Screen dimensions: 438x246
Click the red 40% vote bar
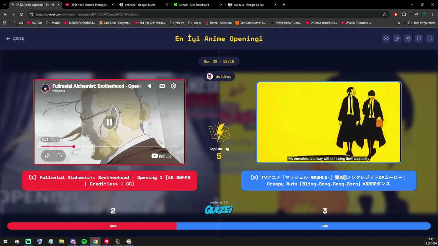(x=92, y=226)
